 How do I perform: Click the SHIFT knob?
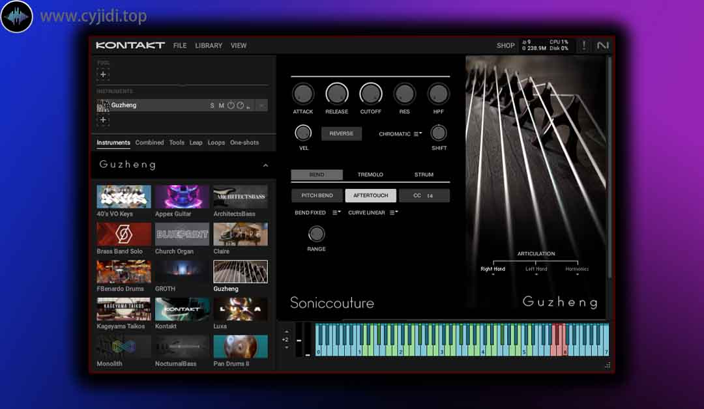[x=439, y=134]
